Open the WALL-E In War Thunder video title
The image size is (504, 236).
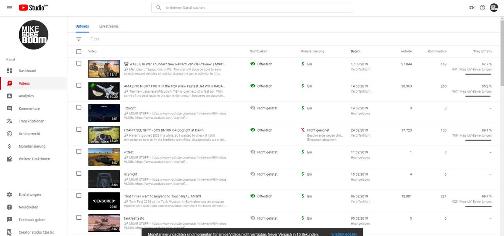pyautogui.click(x=176, y=64)
